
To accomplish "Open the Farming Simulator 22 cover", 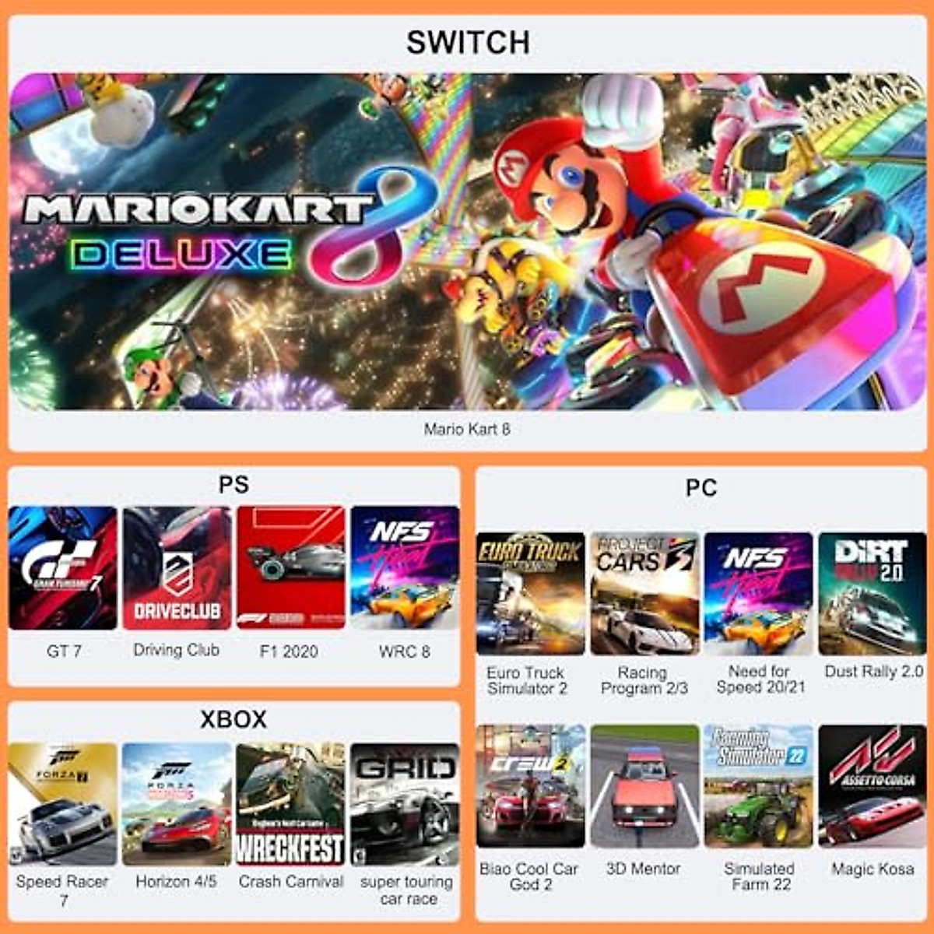I will pyautogui.click(x=759, y=786).
